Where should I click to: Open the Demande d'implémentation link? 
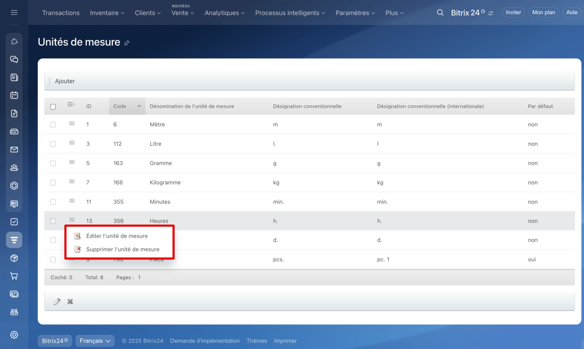click(x=205, y=341)
